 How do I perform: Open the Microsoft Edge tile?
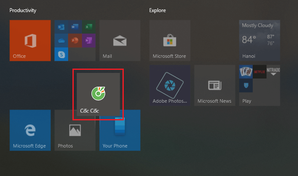[30, 130]
